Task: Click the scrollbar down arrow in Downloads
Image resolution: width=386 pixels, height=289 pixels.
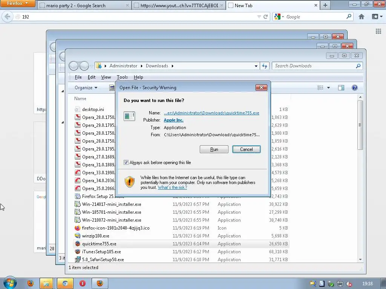Action: click(360, 260)
